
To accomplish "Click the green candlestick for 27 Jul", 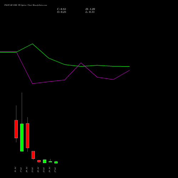I will 56,162.
